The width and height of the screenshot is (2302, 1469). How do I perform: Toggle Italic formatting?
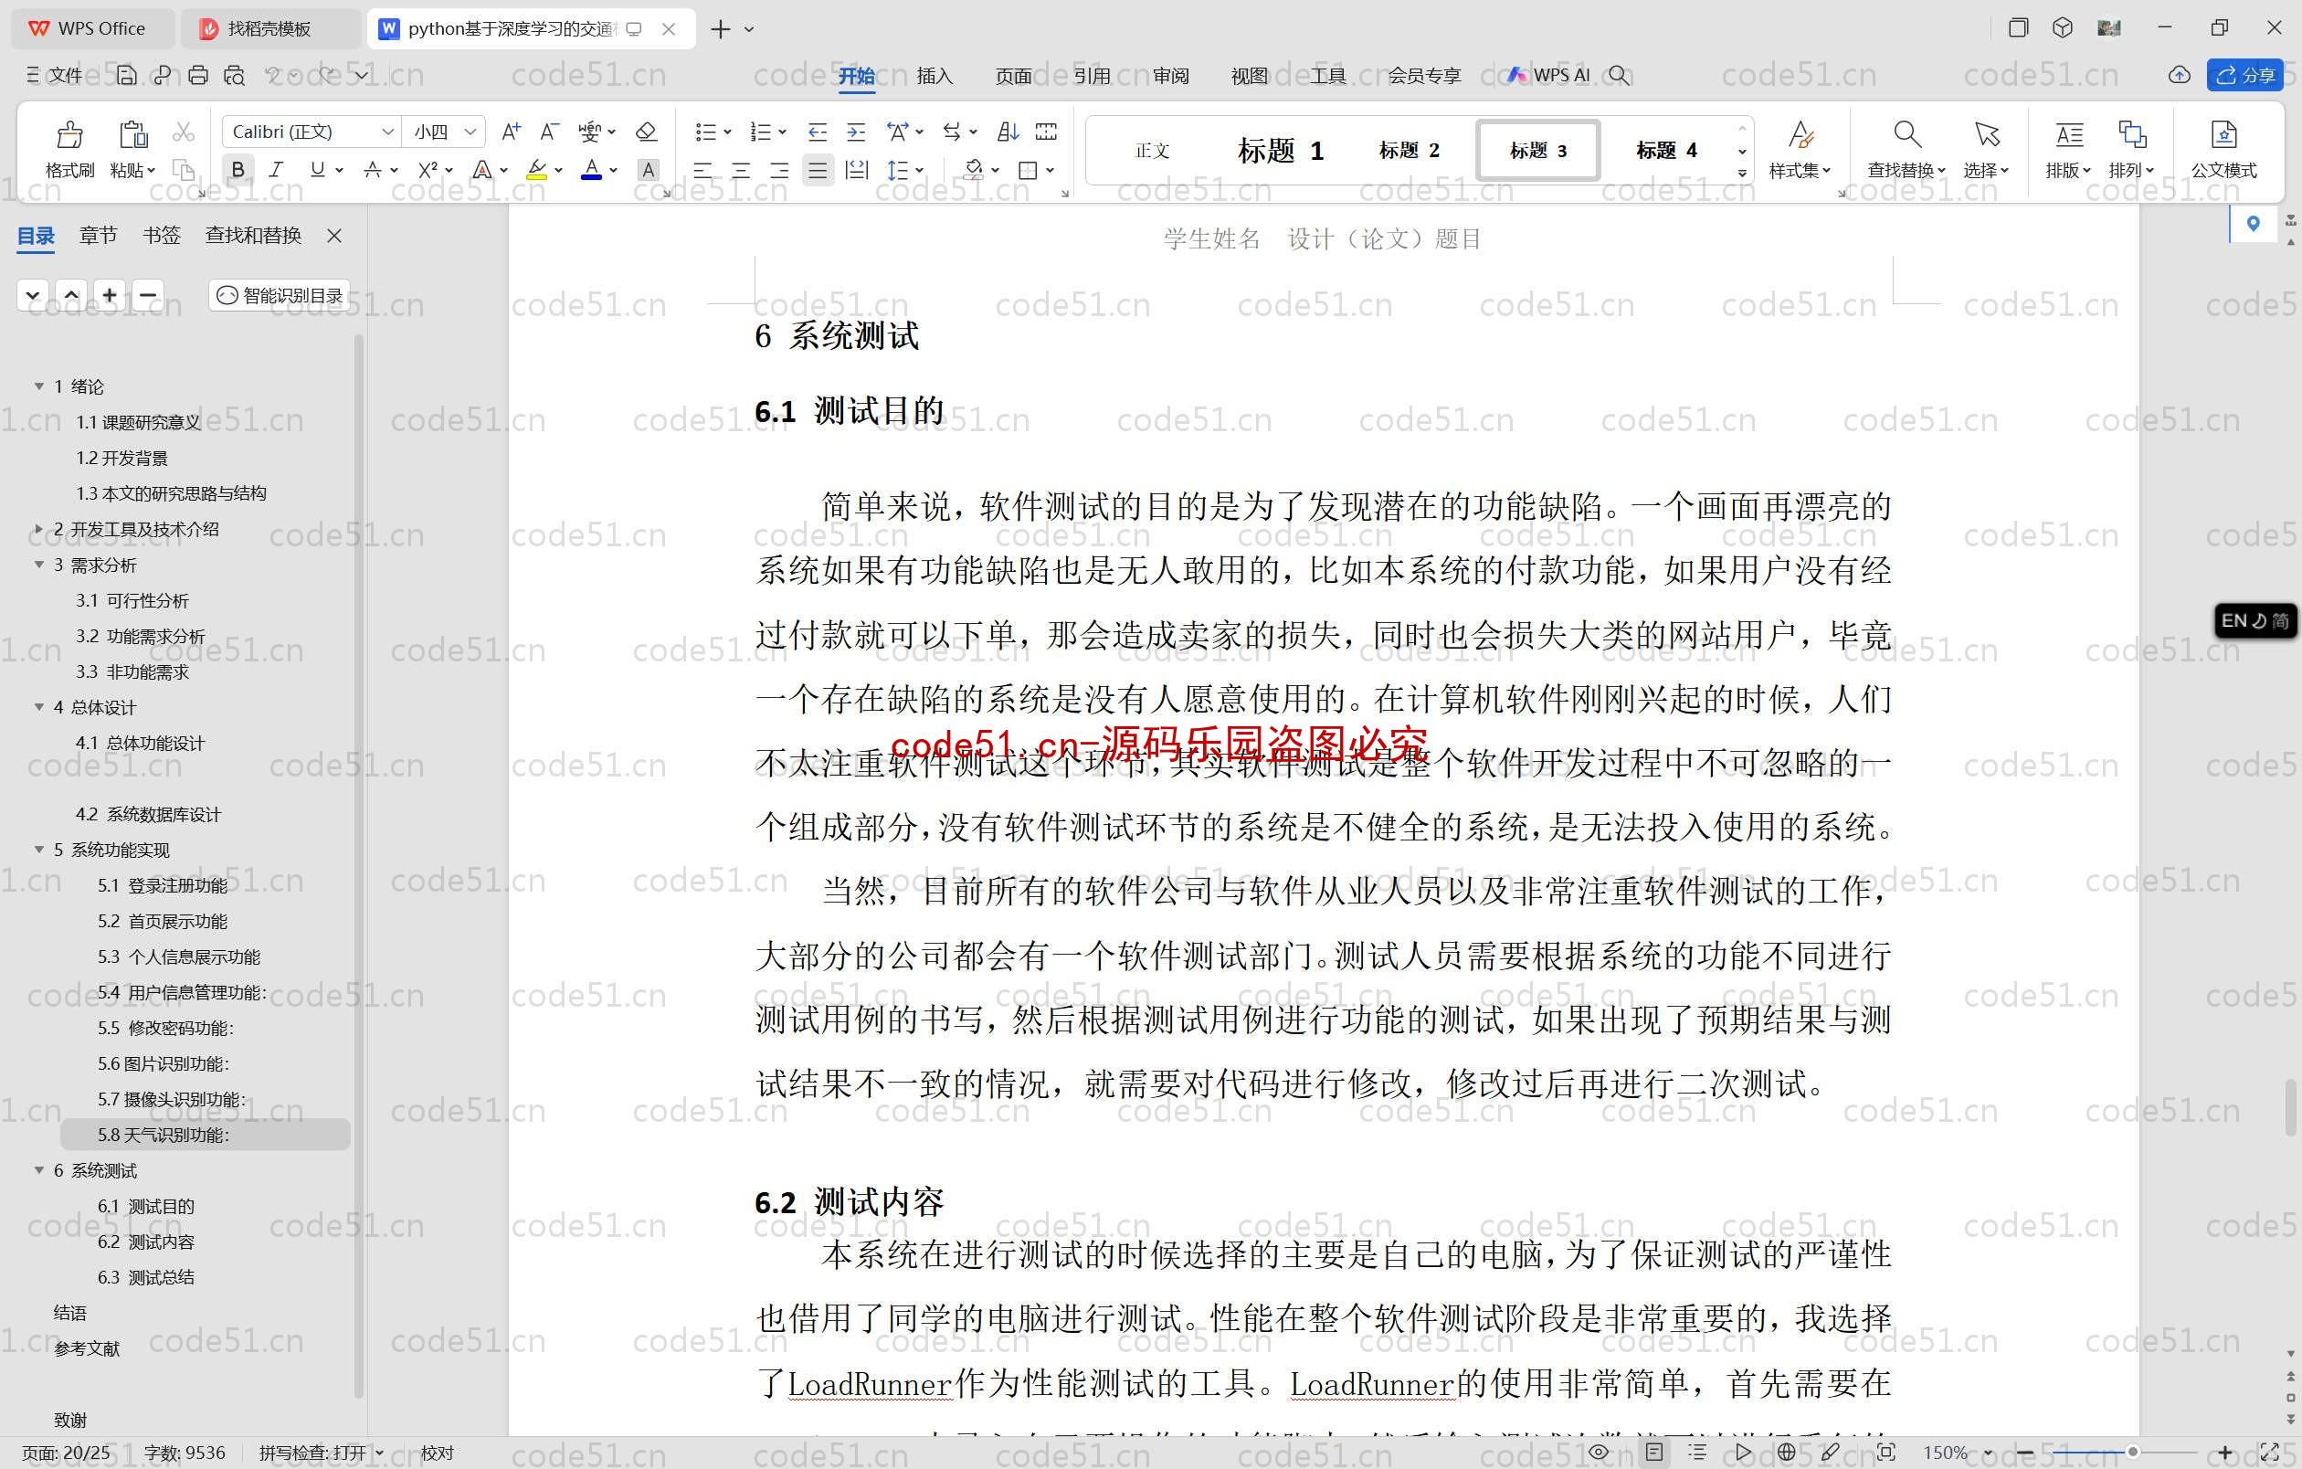click(276, 170)
